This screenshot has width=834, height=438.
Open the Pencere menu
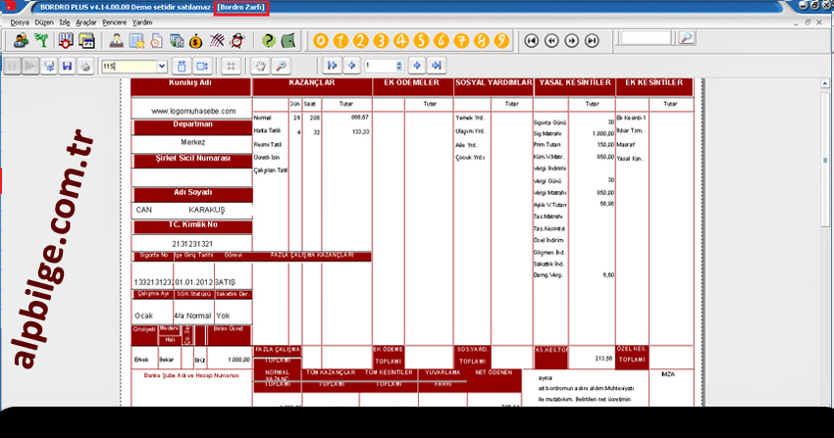point(114,21)
